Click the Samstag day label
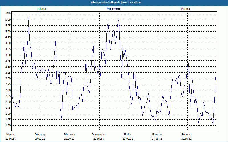 pyautogui.click(x=157, y=135)
